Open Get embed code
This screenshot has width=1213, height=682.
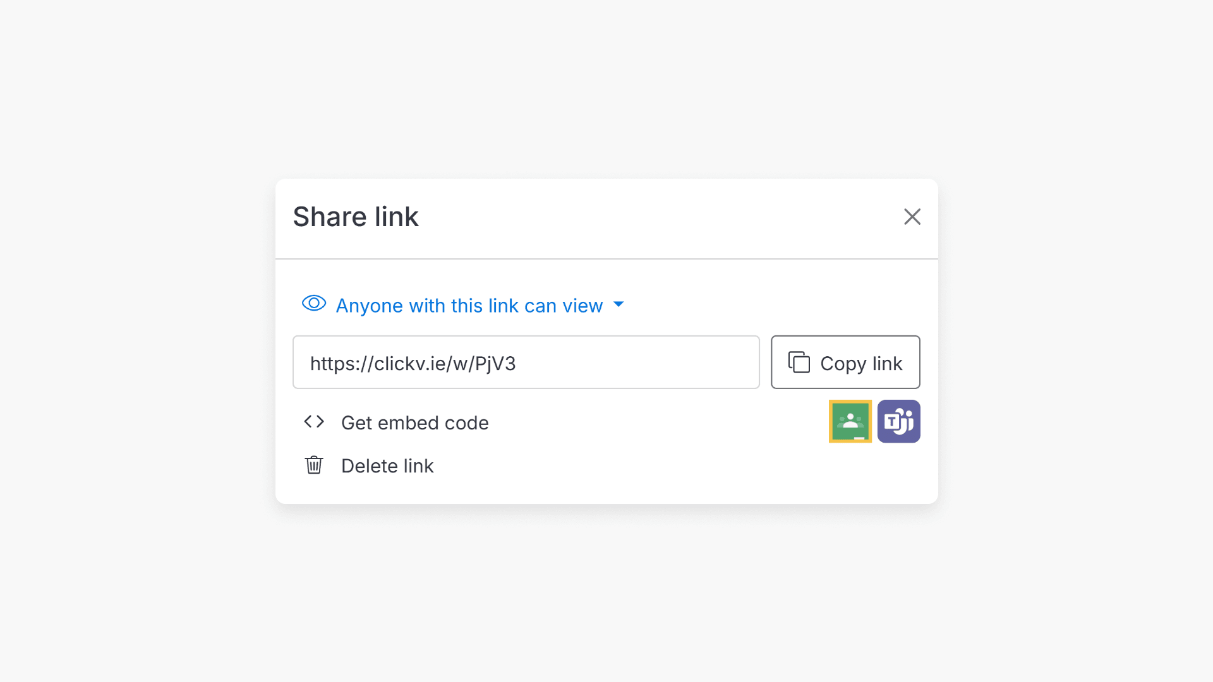[414, 422]
